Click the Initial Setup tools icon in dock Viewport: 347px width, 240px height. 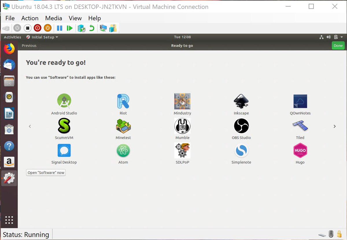9,178
